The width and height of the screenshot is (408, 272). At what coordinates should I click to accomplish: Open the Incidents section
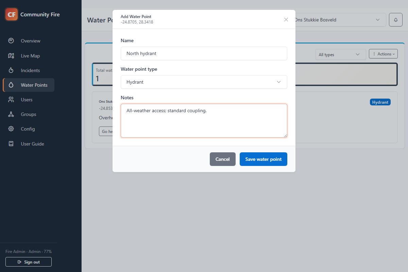(x=29, y=70)
